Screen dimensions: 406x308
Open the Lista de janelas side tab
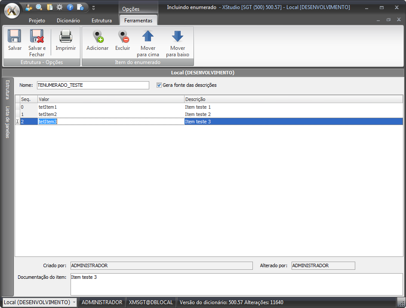coord(7,122)
